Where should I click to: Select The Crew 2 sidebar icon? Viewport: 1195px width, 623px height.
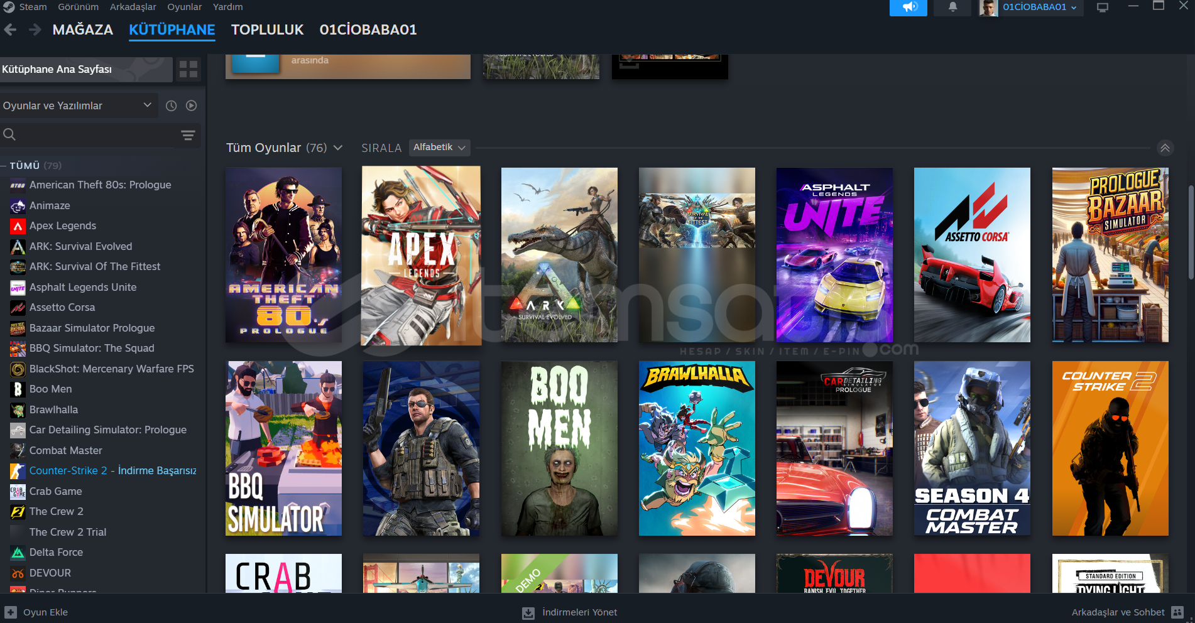click(x=18, y=512)
